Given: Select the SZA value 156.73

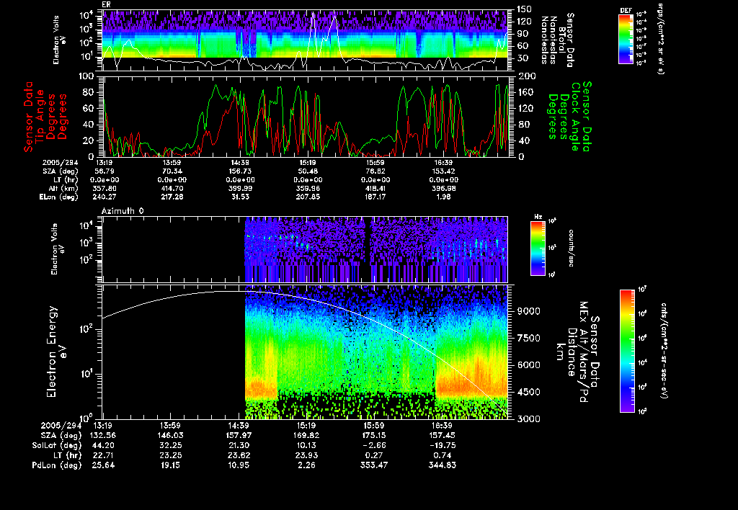Looking at the screenshot, I should (x=239, y=171).
